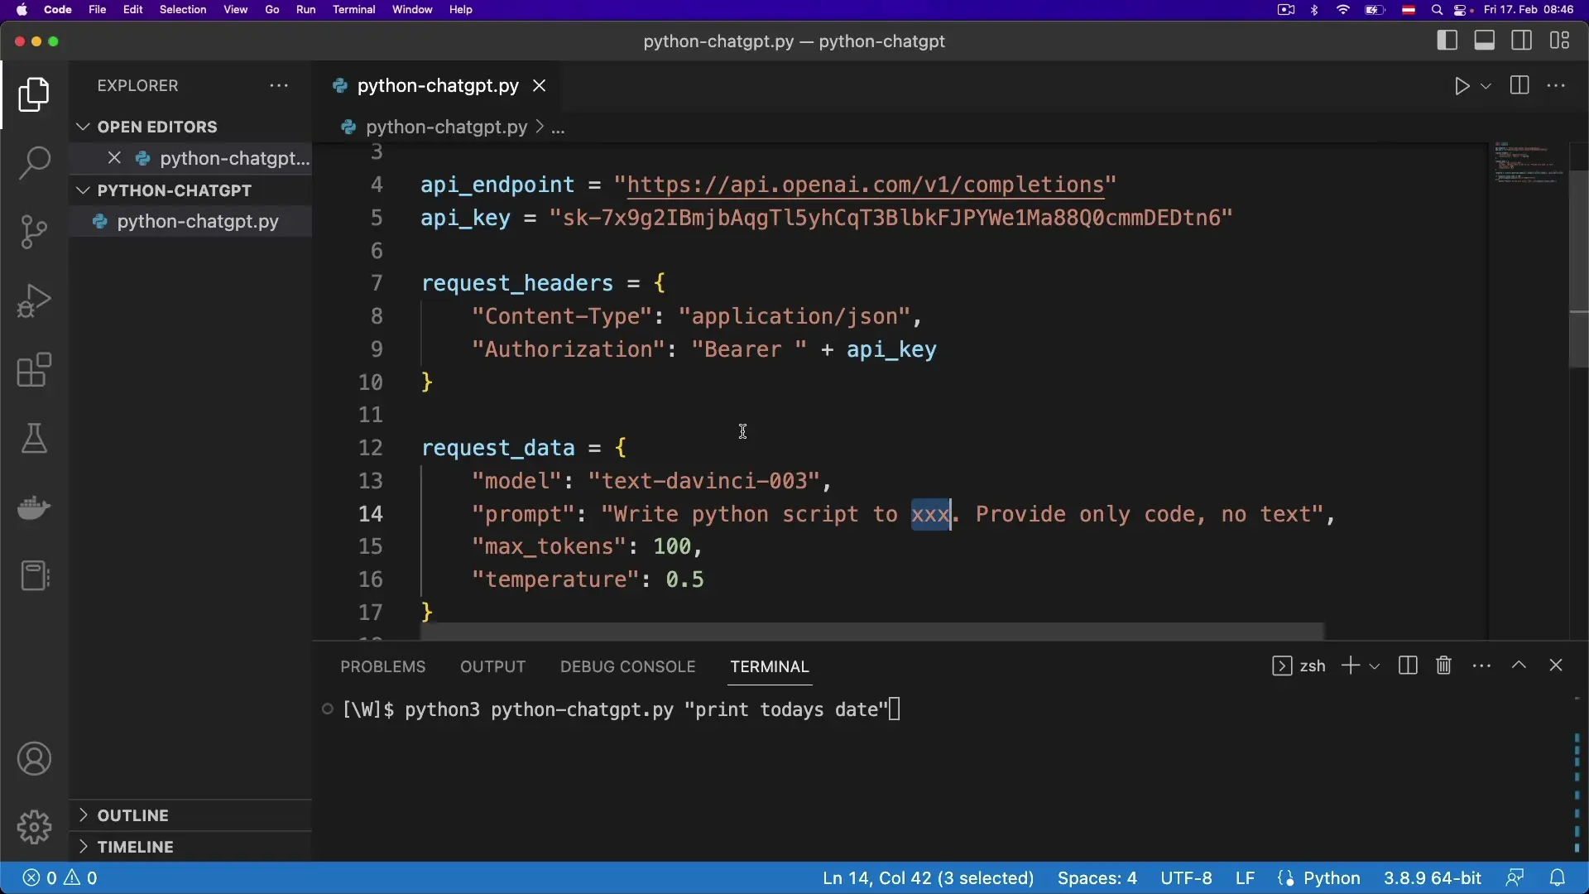This screenshot has height=894, width=1589.
Task: Open the File menu
Action: (x=98, y=10)
